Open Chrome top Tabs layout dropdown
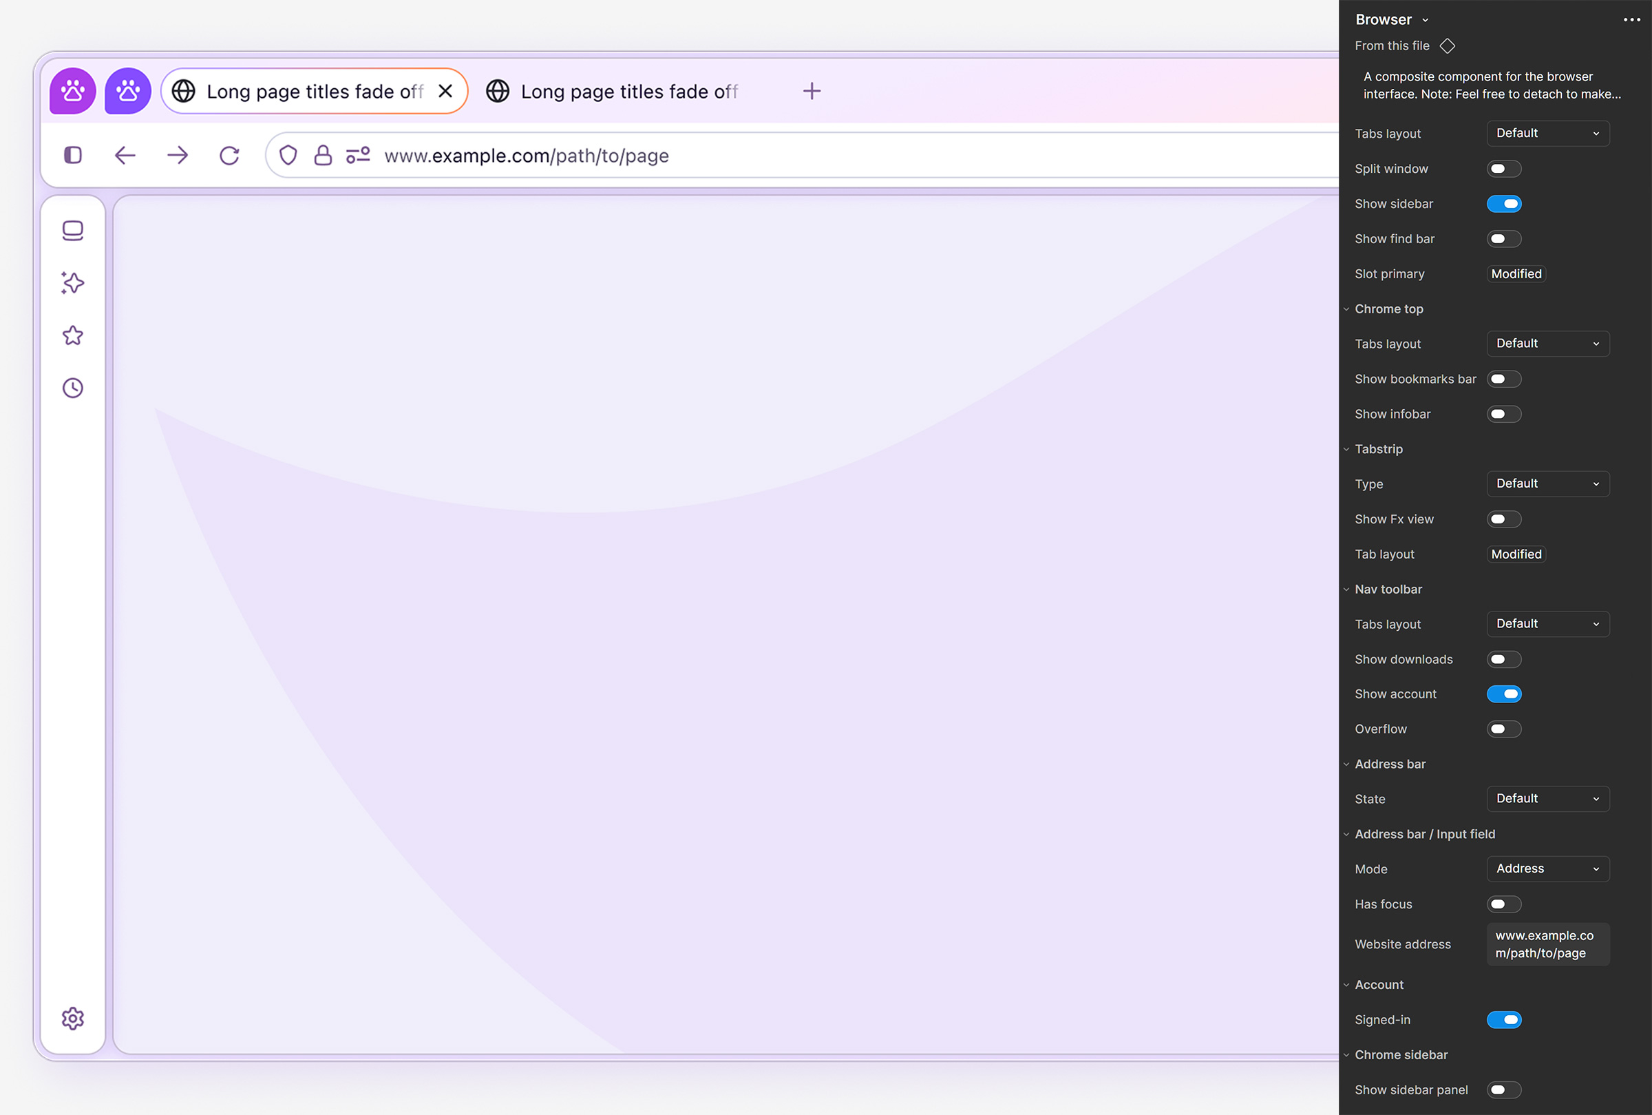1652x1115 pixels. 1547,344
